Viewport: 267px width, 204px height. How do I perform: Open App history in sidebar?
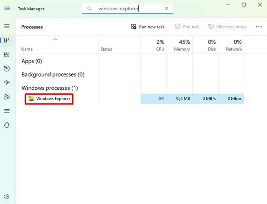(7, 68)
